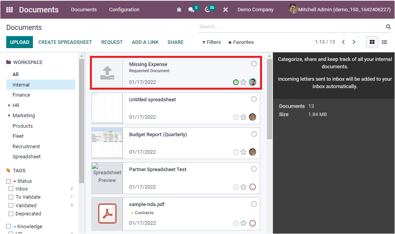The height and width of the screenshot is (234, 395).
Task: Select the sample-nda.pdf document circle
Action: [254, 204]
